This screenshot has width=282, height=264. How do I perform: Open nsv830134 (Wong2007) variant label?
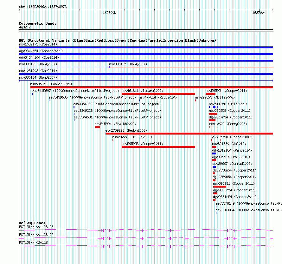click(38, 77)
